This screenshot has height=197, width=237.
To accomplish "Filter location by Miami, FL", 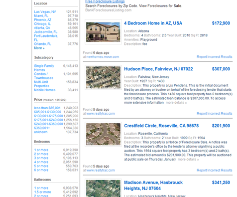I will (41, 16).
